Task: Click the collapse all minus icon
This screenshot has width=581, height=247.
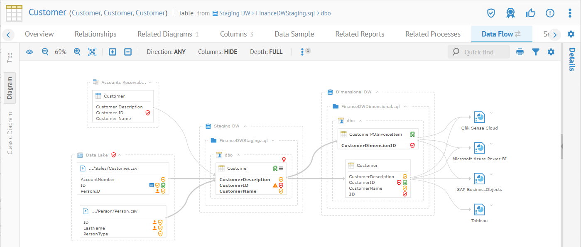Action: tap(128, 52)
